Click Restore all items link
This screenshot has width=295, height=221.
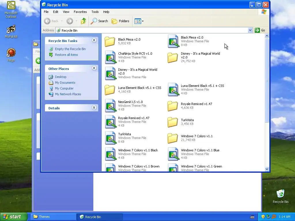point(67,55)
